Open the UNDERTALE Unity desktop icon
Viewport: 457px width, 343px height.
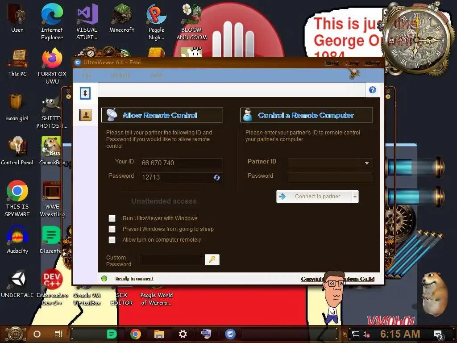17,284
